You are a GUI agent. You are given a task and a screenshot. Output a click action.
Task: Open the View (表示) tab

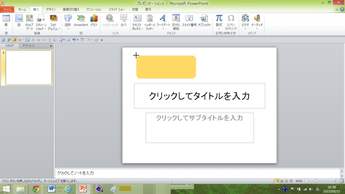click(148, 9)
